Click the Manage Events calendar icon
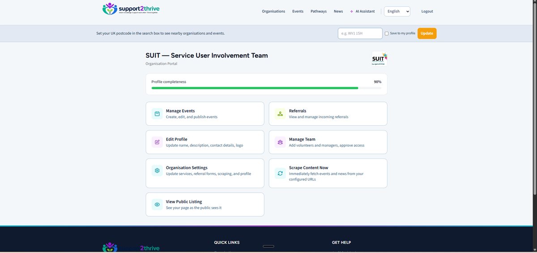Viewport: 537px width, 253px height. [x=157, y=114]
